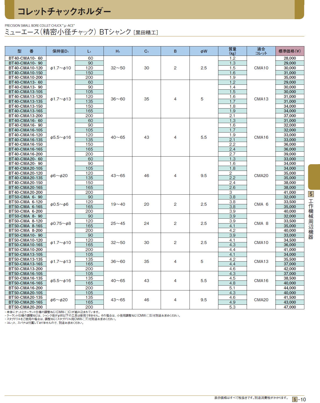The width and height of the screenshot is (320, 403).
Task: Click the H1 value 25~45
Action: pyautogui.click(x=118, y=223)
